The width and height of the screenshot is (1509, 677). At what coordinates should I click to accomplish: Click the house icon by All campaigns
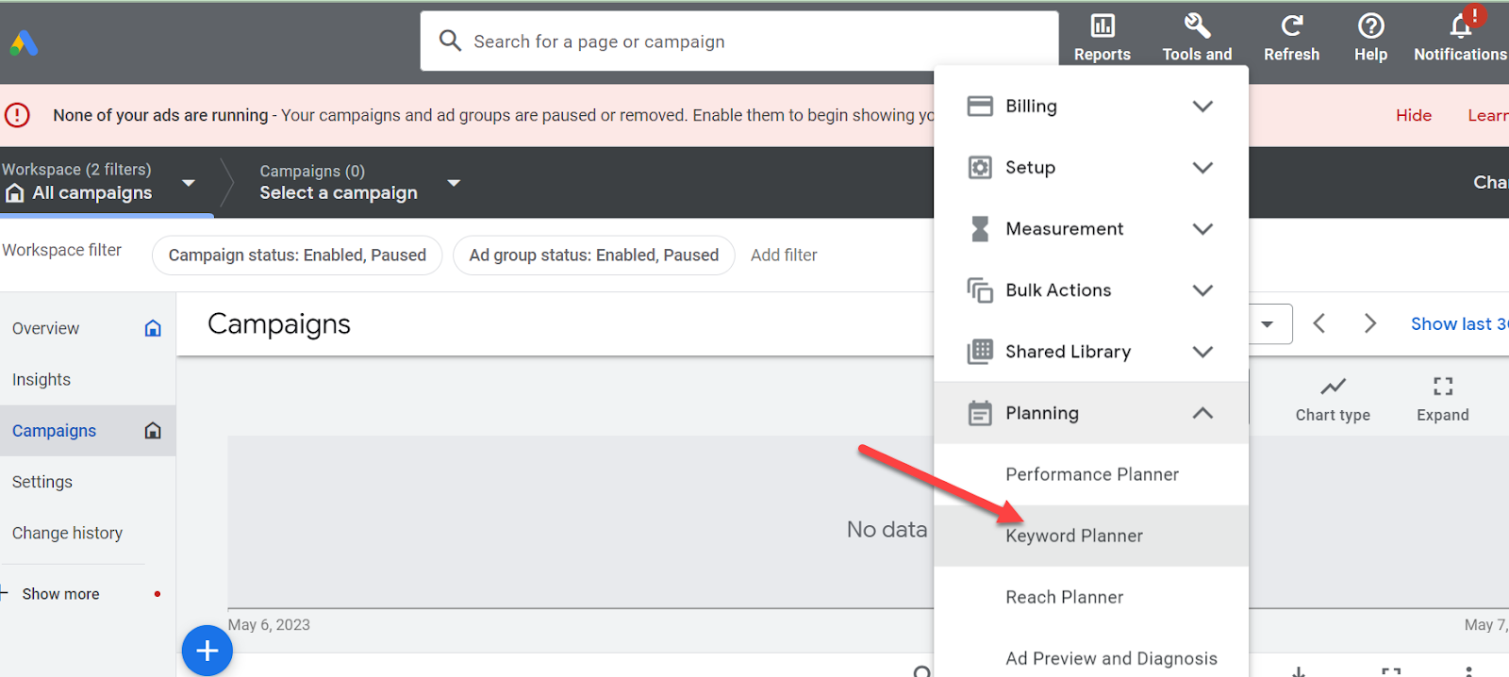click(14, 193)
